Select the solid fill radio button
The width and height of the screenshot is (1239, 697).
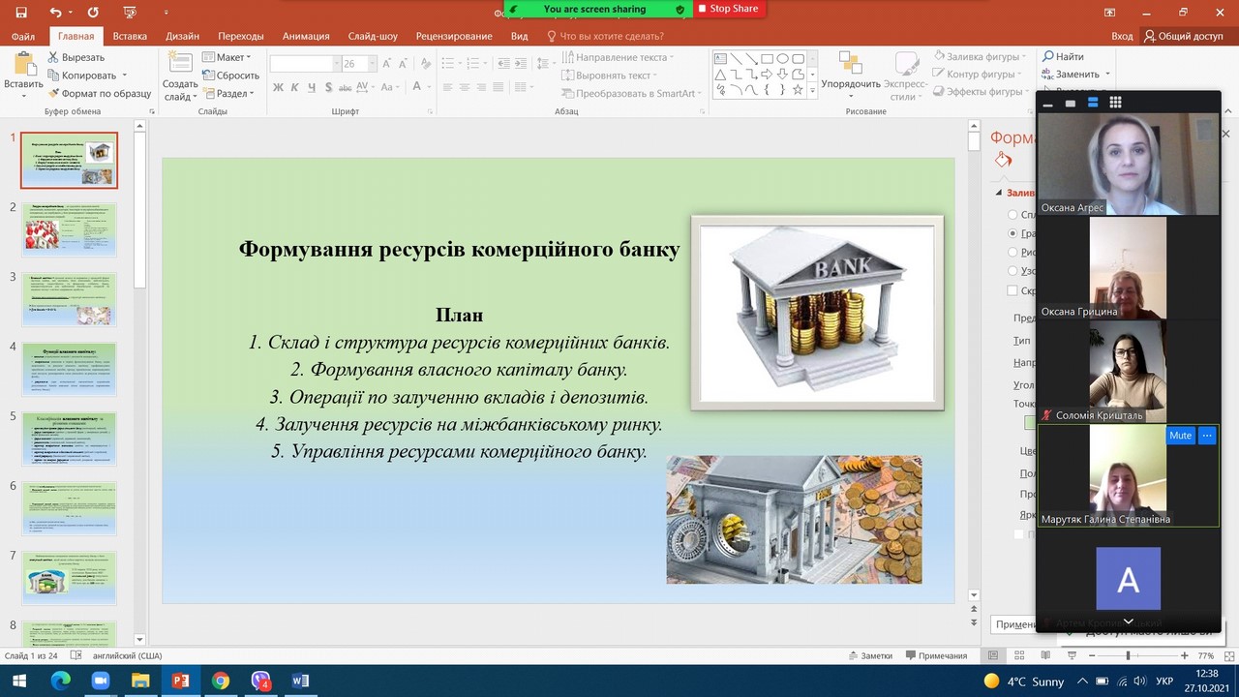coord(1012,215)
